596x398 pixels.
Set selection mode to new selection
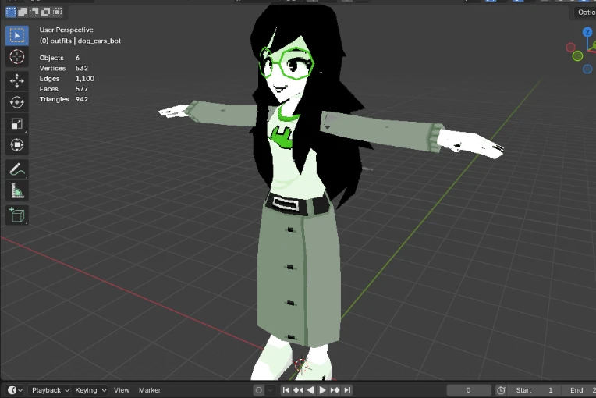(x=11, y=12)
